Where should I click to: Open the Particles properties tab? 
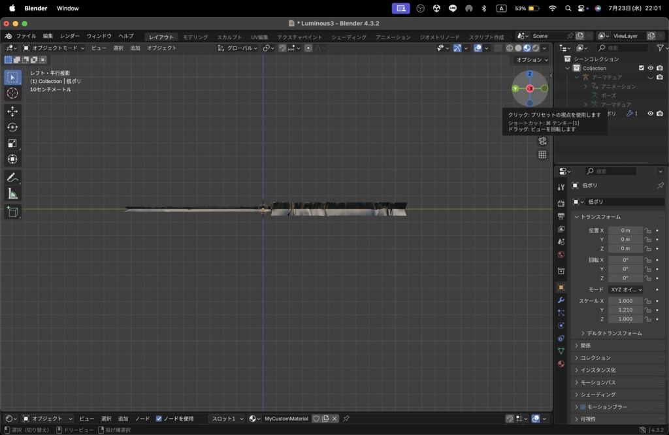[x=561, y=313]
